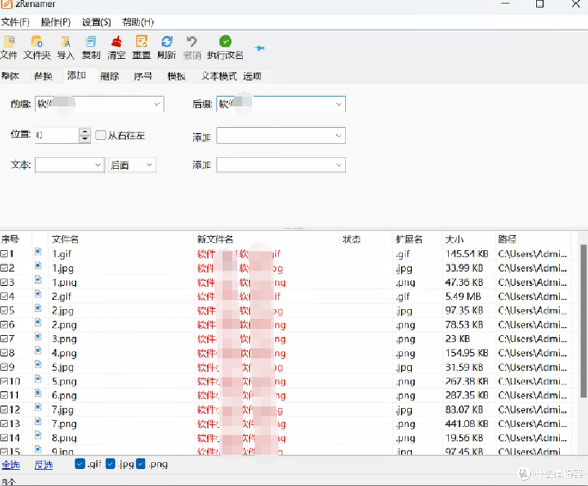Click the panel splitter grip above file list
Viewport: 588px width, 486px height.
[x=293, y=228]
